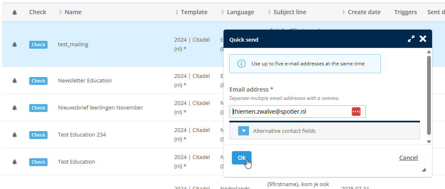This screenshot has width=445, height=189.
Task: Click bell icon beside Nieuwsbrief leerlingen November
Action: point(15,108)
